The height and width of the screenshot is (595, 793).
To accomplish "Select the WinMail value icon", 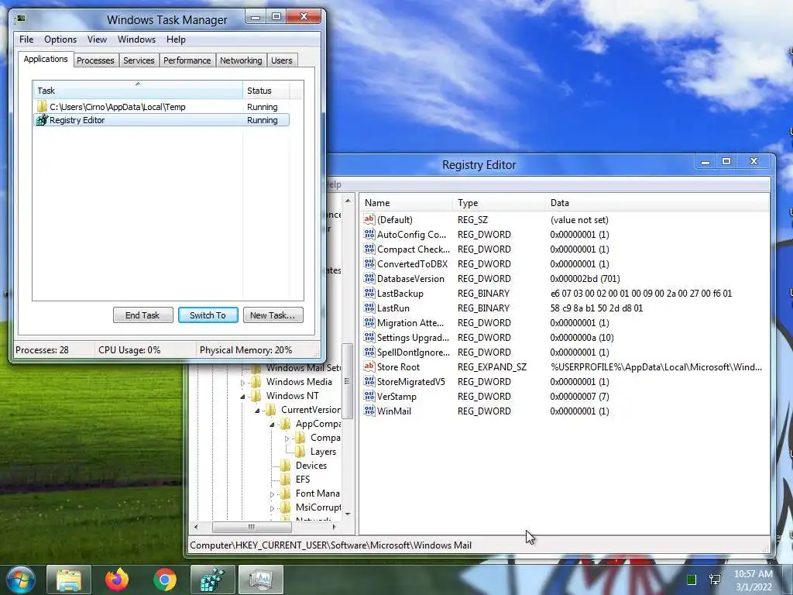I will [x=369, y=411].
